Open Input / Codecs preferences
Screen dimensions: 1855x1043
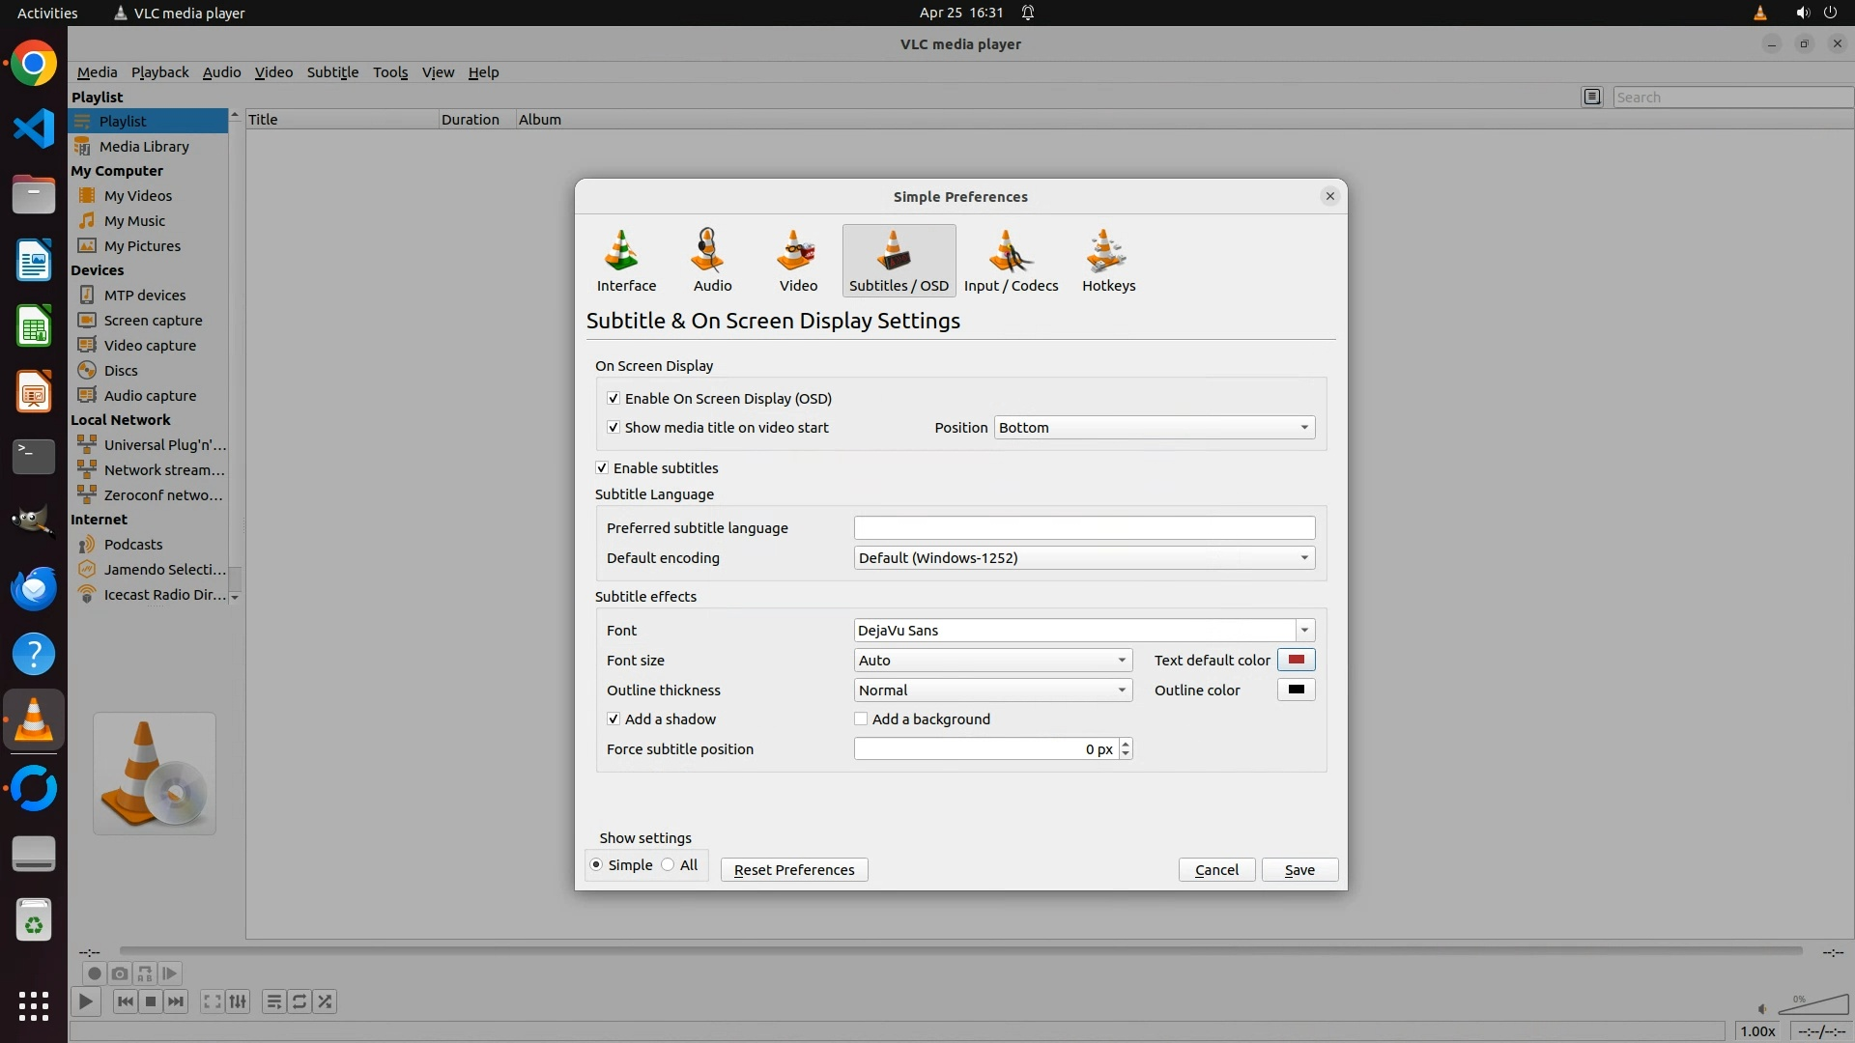[x=1011, y=260]
